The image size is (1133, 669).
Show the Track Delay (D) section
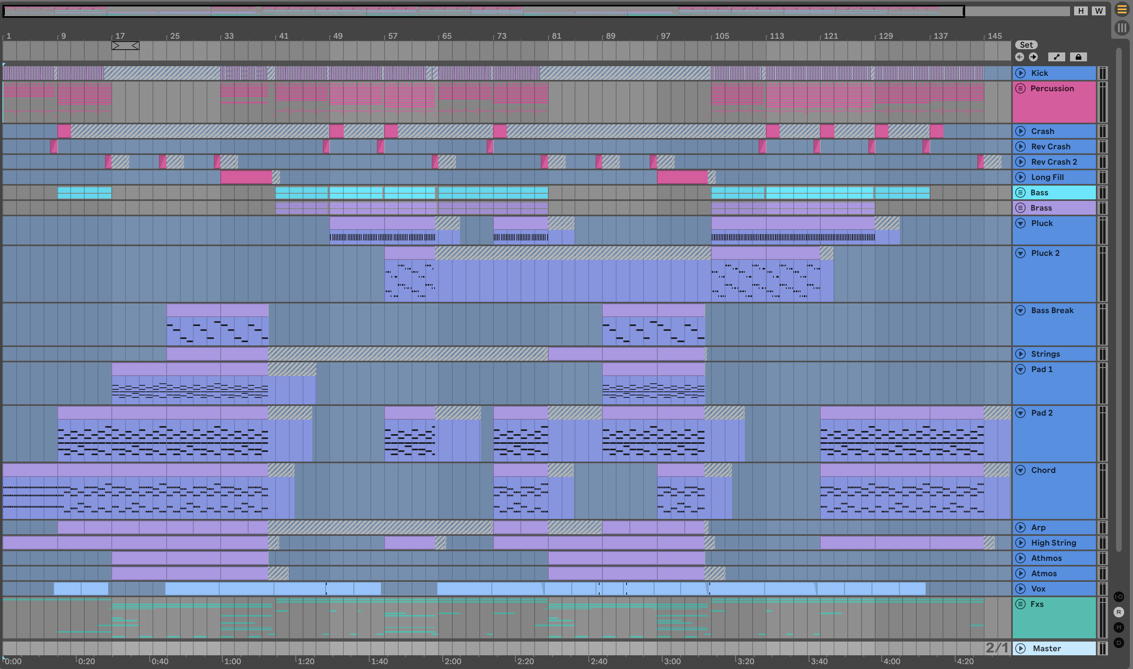coord(1118,643)
